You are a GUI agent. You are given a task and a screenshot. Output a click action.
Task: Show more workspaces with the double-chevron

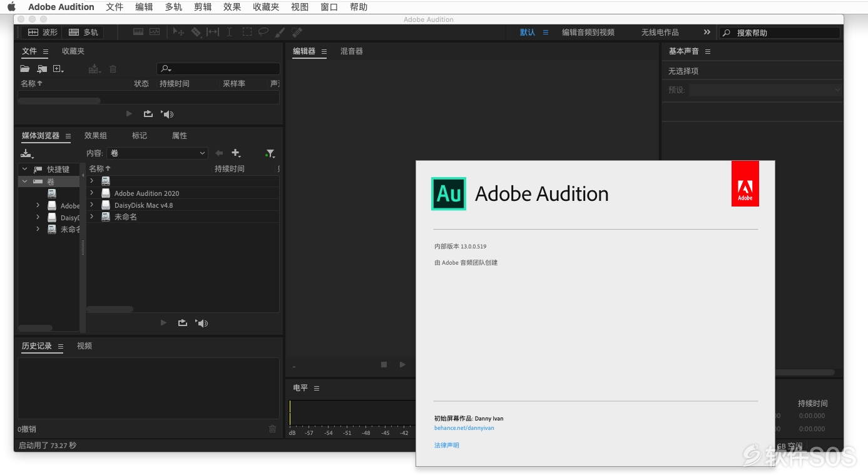(x=707, y=32)
